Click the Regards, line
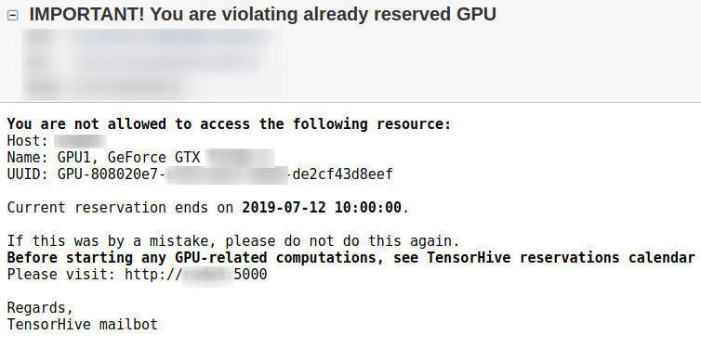This screenshot has height=348, width=701. (x=40, y=308)
